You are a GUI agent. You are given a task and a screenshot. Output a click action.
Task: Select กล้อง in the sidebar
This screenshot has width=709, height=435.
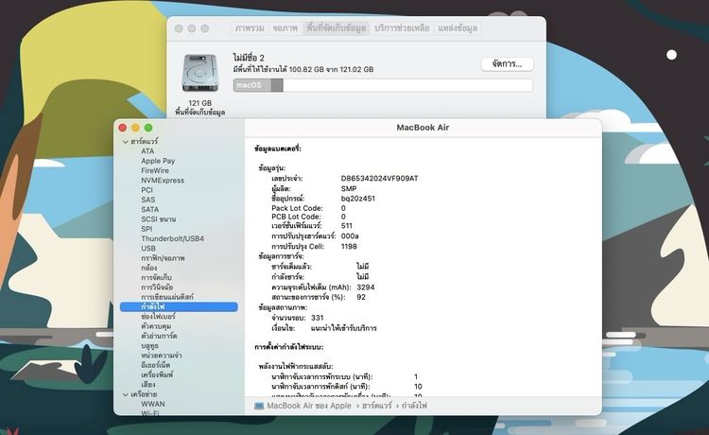148,268
